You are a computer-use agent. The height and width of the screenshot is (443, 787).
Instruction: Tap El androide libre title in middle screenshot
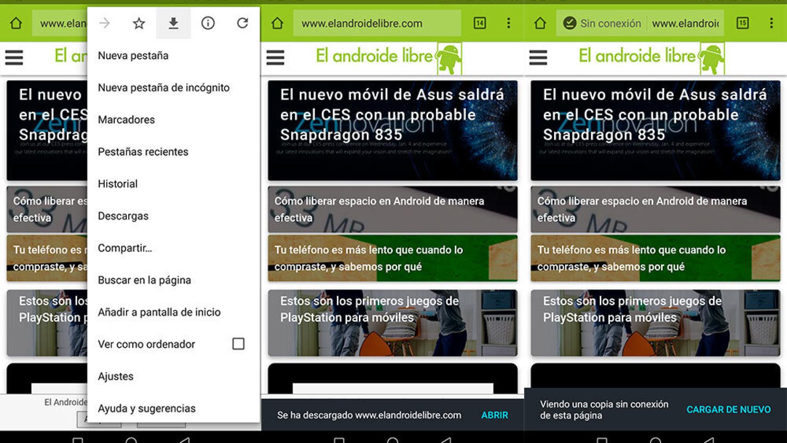(x=374, y=56)
